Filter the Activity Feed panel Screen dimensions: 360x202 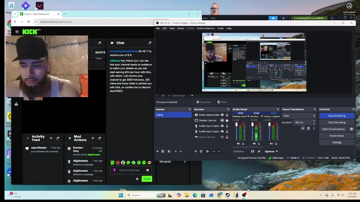point(51,138)
